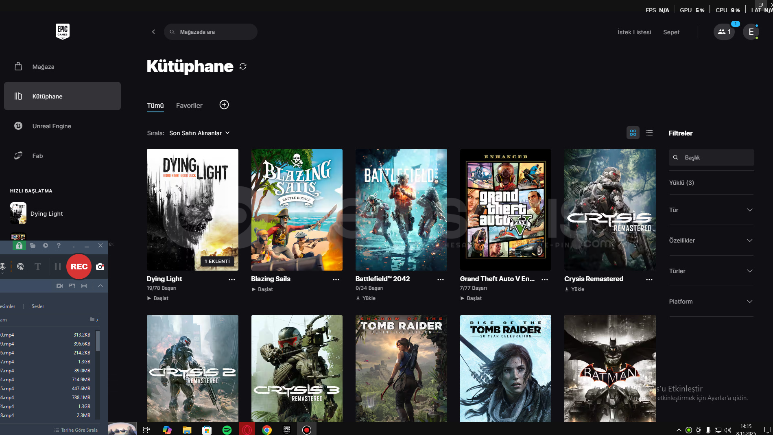
Task: Take a screenshot with the camera icon
Action: [100, 267]
